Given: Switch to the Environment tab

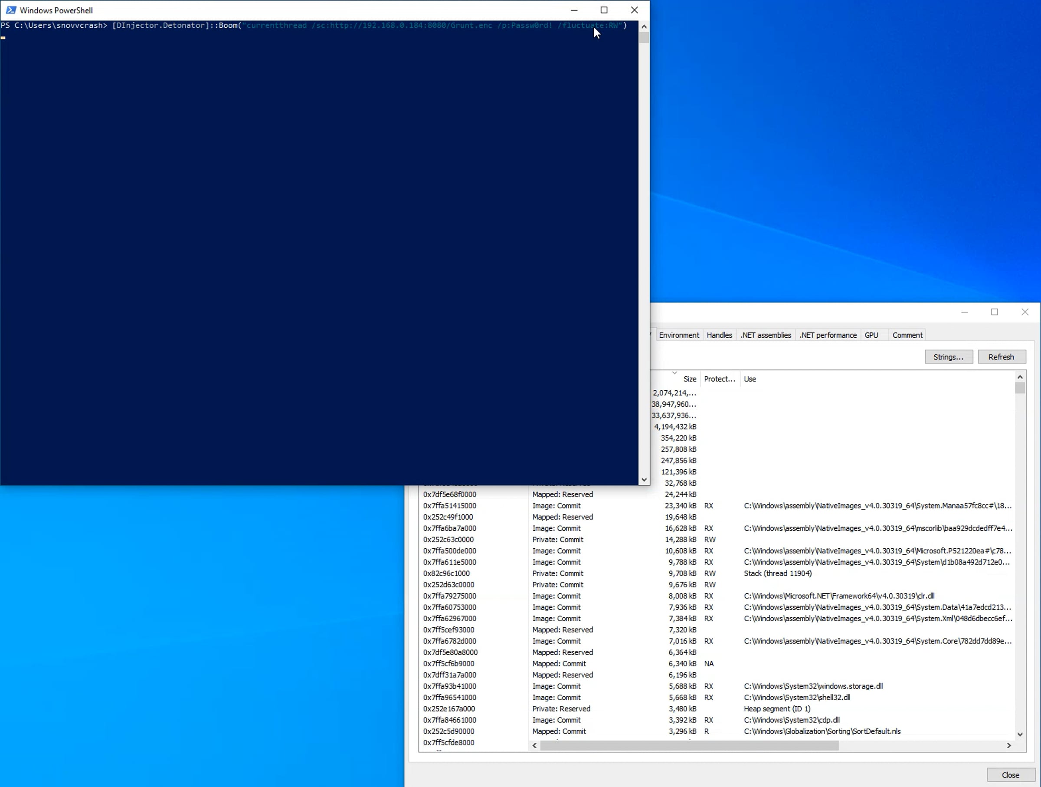Looking at the screenshot, I should click(679, 335).
